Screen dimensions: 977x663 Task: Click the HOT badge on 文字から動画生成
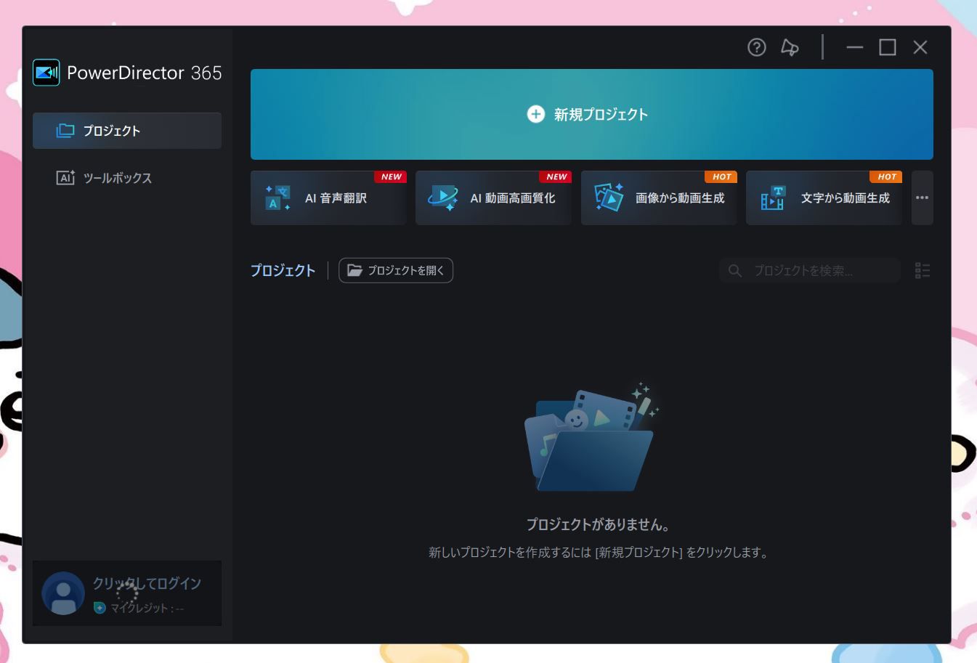[886, 176]
